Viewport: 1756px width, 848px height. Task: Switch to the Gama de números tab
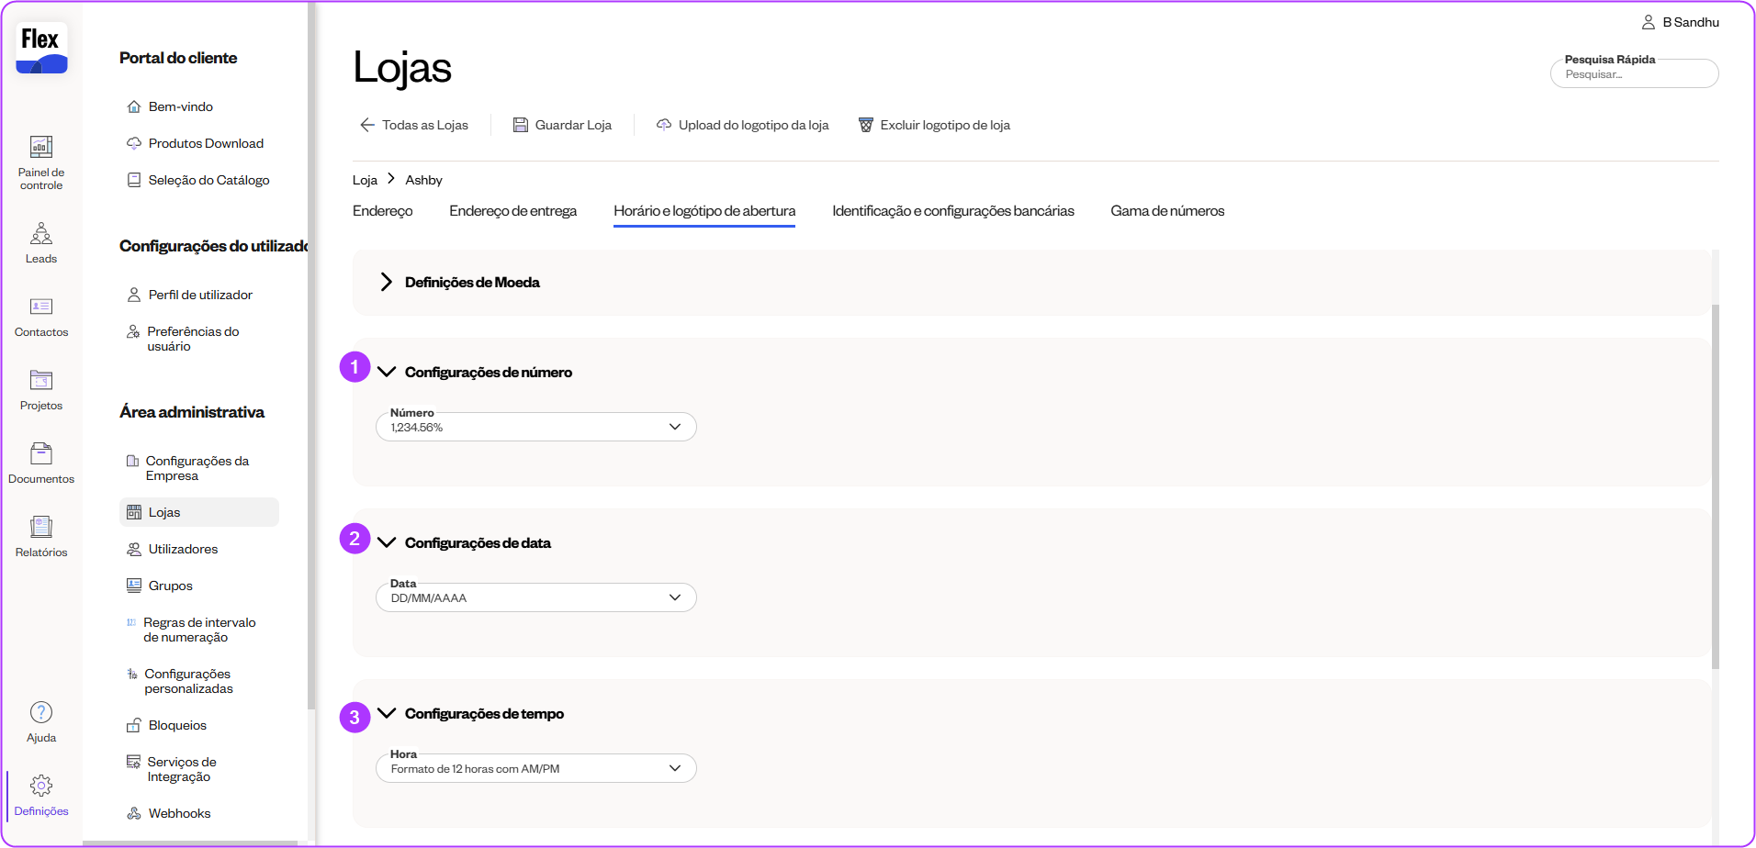pyautogui.click(x=1166, y=211)
